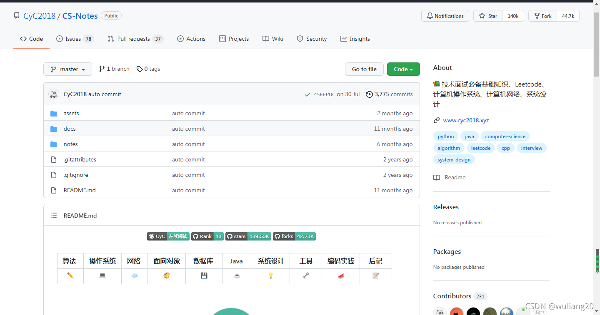Click the repository book icon beside CyC2018
Image resolution: width=600 pixels, height=315 pixels.
[17, 16]
